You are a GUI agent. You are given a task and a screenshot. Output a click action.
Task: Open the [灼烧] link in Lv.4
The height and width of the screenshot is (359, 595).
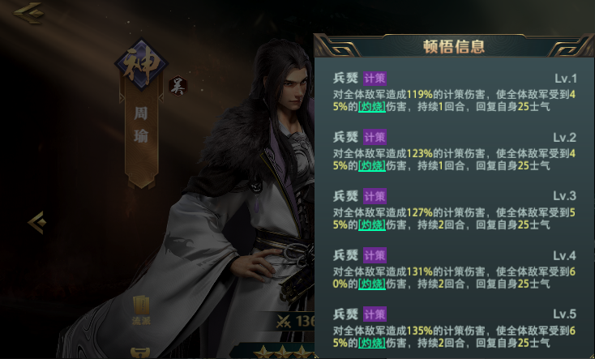click(x=372, y=284)
